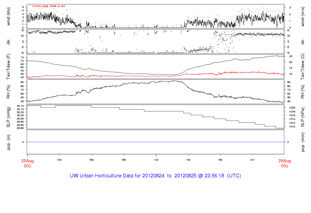Image resolution: width=311 pixels, height=213 pixels.
Task: Select the '09z' time axis label
Action: click(x=124, y=160)
